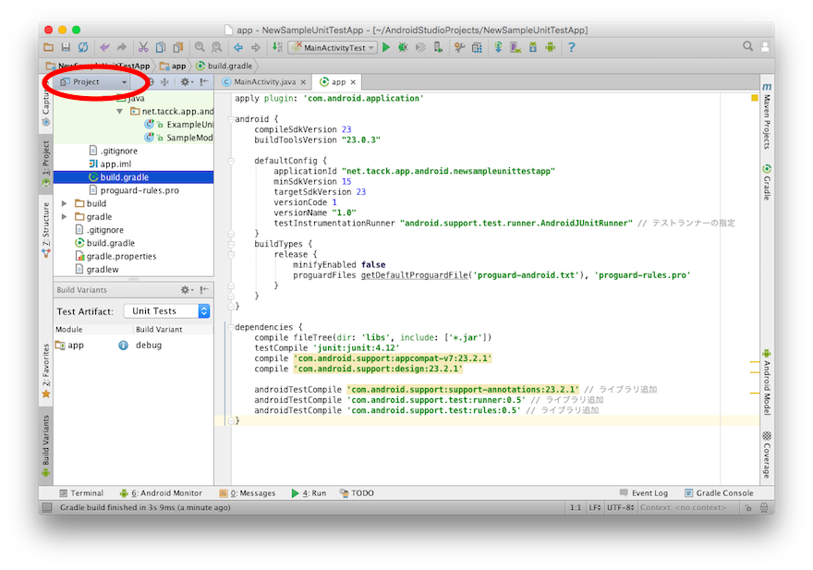Viewport: 813px width, 570px height.
Task: Open the 0: Messages tool window
Action: click(x=248, y=493)
